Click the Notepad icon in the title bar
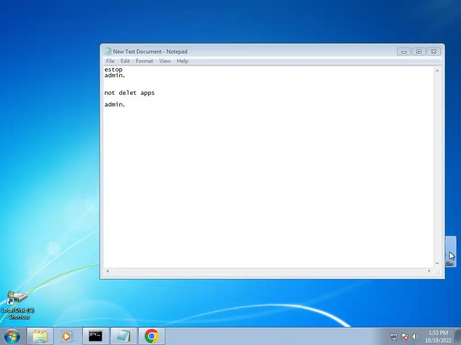 click(108, 51)
